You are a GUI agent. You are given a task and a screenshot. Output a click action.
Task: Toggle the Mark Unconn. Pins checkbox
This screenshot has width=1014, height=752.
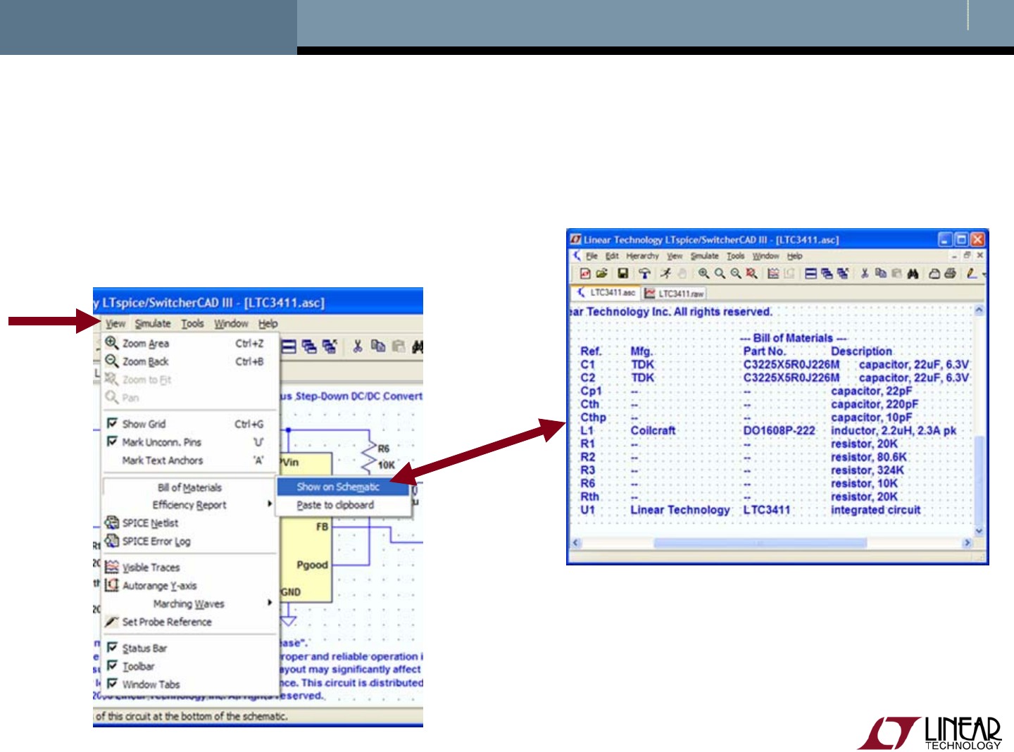(112, 441)
